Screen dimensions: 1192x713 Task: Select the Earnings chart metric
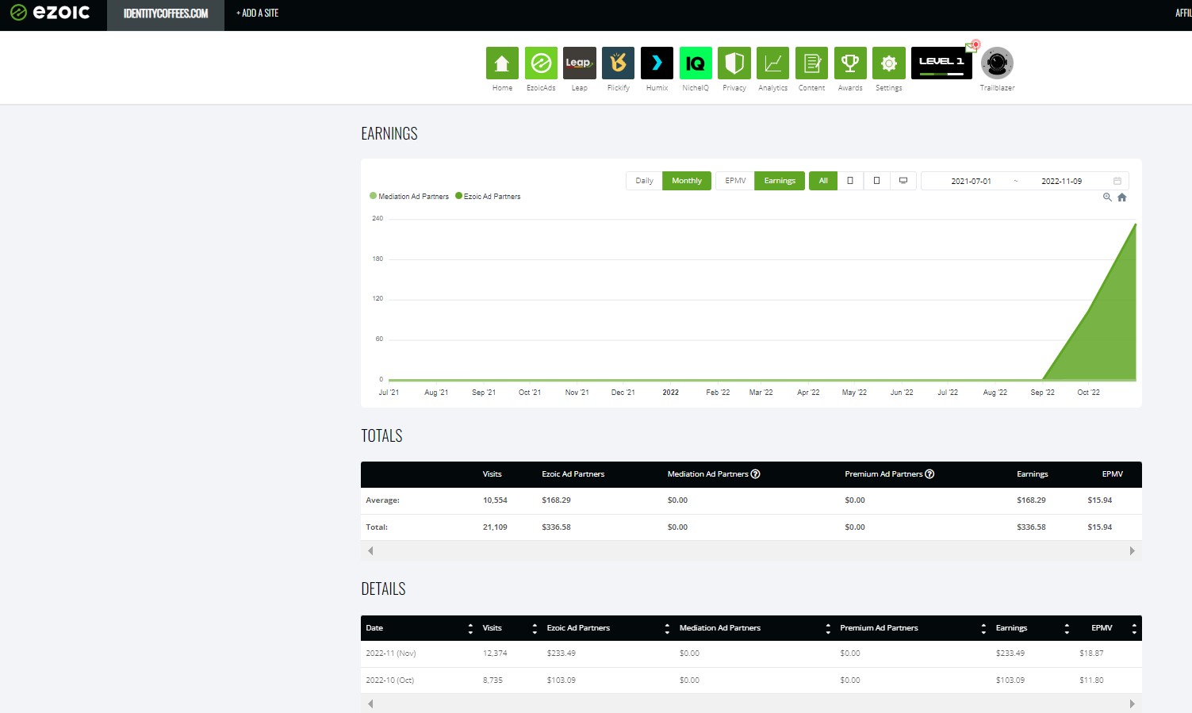tap(780, 181)
